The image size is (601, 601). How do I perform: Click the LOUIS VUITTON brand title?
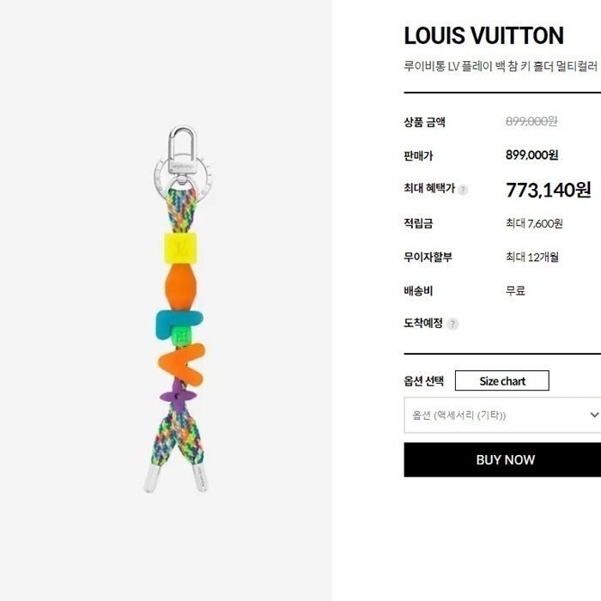tap(483, 36)
